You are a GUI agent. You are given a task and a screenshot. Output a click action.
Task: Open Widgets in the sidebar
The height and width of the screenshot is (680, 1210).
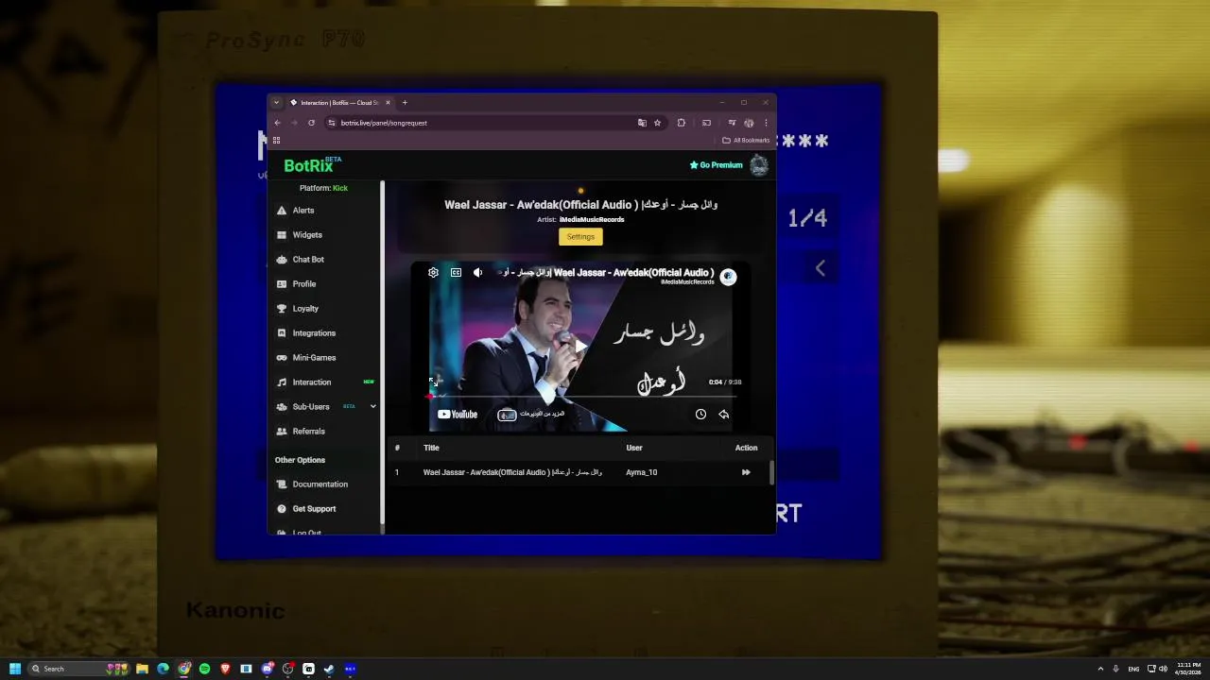tap(307, 235)
